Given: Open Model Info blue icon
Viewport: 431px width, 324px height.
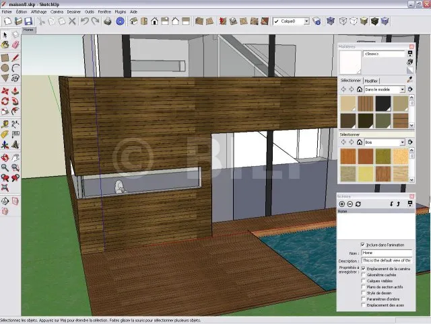Looking at the screenshot, I should (120, 22).
